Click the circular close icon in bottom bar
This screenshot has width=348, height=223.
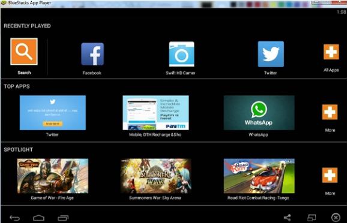tap(336, 218)
